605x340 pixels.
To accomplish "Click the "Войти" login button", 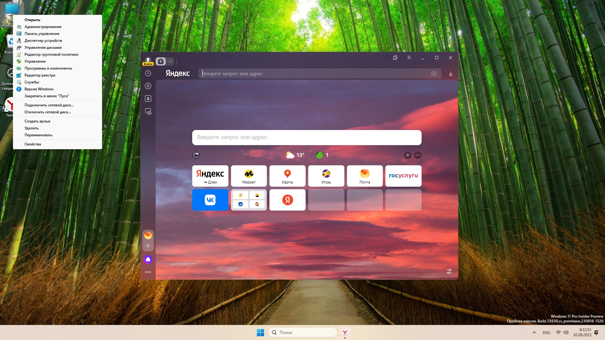I will pyautogui.click(x=148, y=64).
